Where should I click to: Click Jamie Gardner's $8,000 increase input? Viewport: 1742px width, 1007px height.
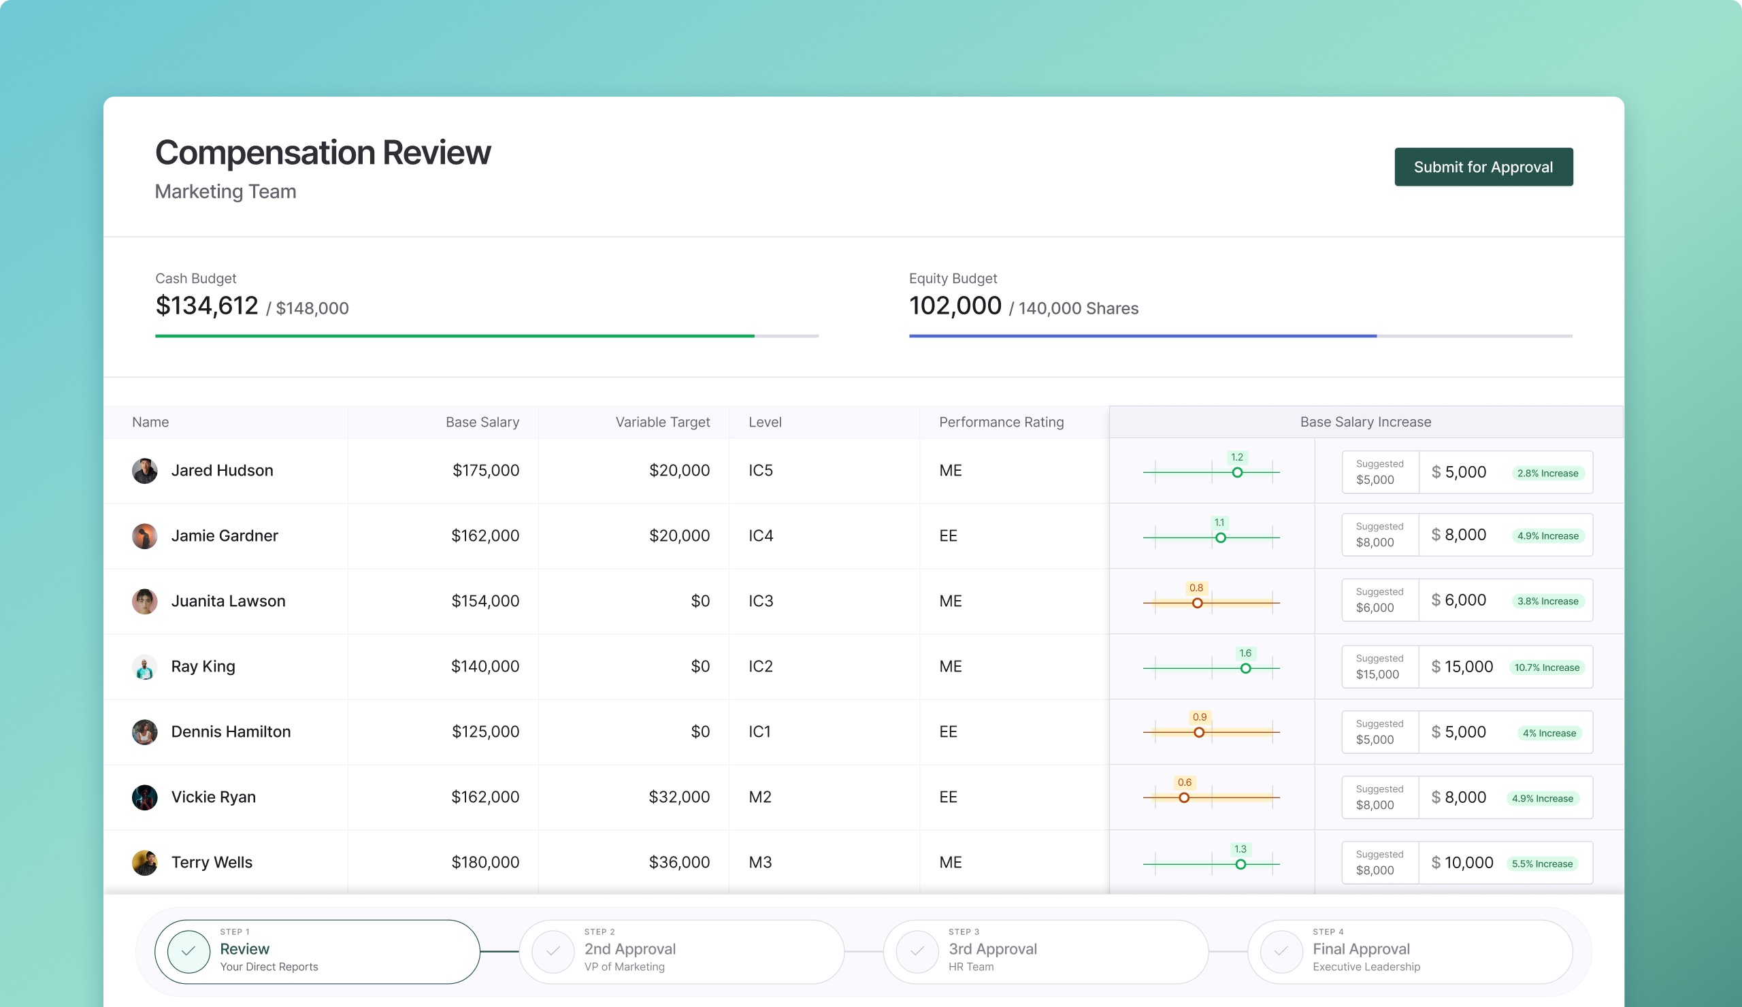[x=1465, y=535]
